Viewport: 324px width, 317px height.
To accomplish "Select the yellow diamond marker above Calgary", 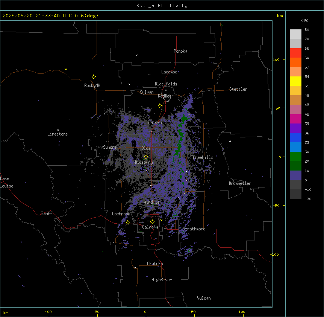I will click(152, 222).
